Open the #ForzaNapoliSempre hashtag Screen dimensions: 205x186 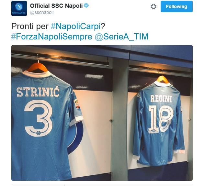pos(51,37)
